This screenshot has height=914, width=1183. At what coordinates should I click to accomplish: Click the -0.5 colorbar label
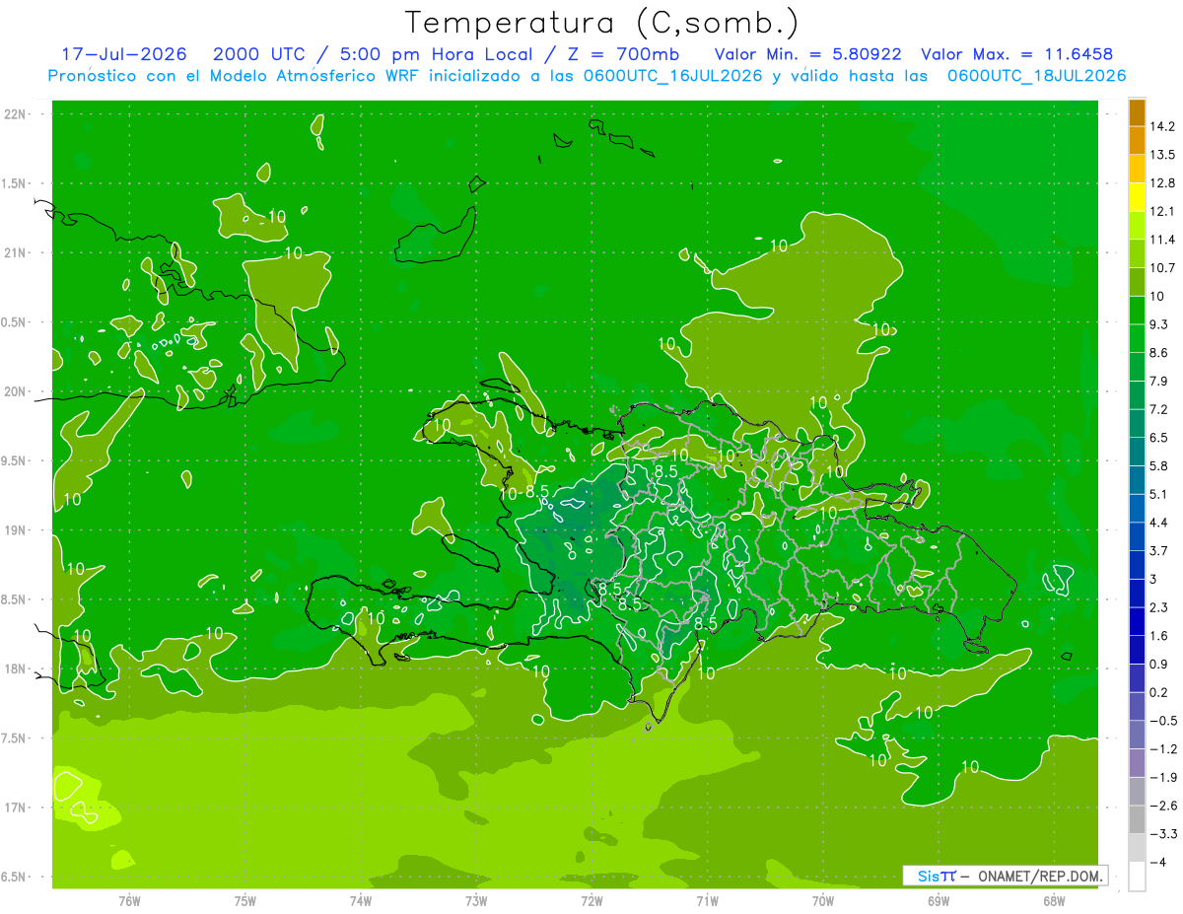1163,721
